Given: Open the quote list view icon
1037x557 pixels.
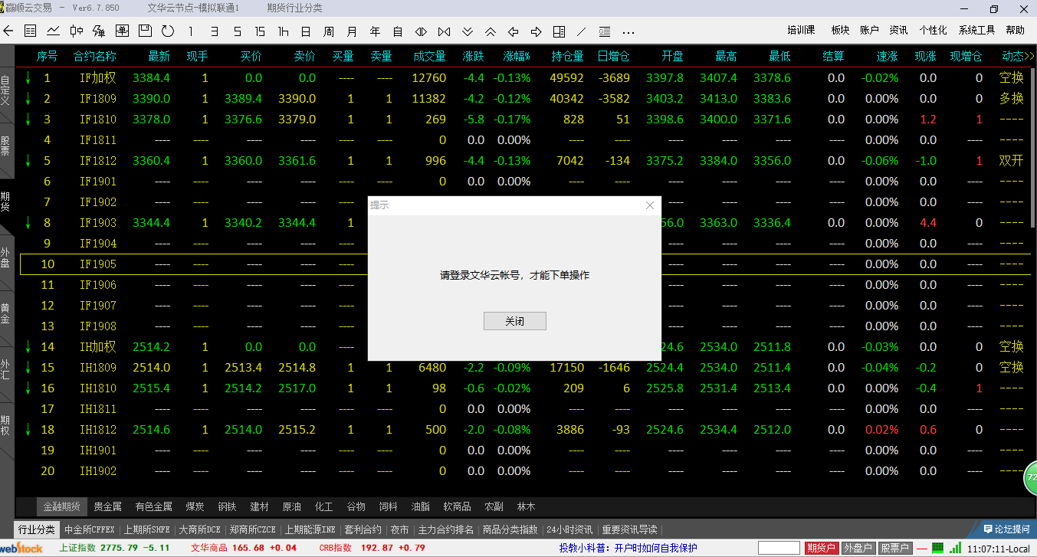Looking at the screenshot, I should 31,31.
